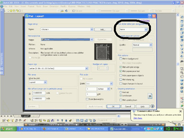Click the AutoCAD document icon left of File menu
The width and height of the screenshot is (184, 138).
pyautogui.click(x=2, y=7)
